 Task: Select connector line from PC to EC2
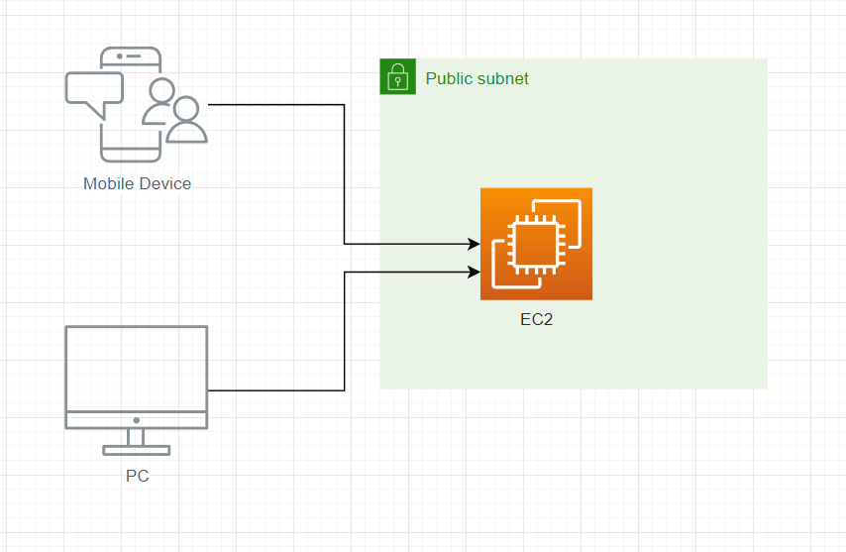[344, 329]
